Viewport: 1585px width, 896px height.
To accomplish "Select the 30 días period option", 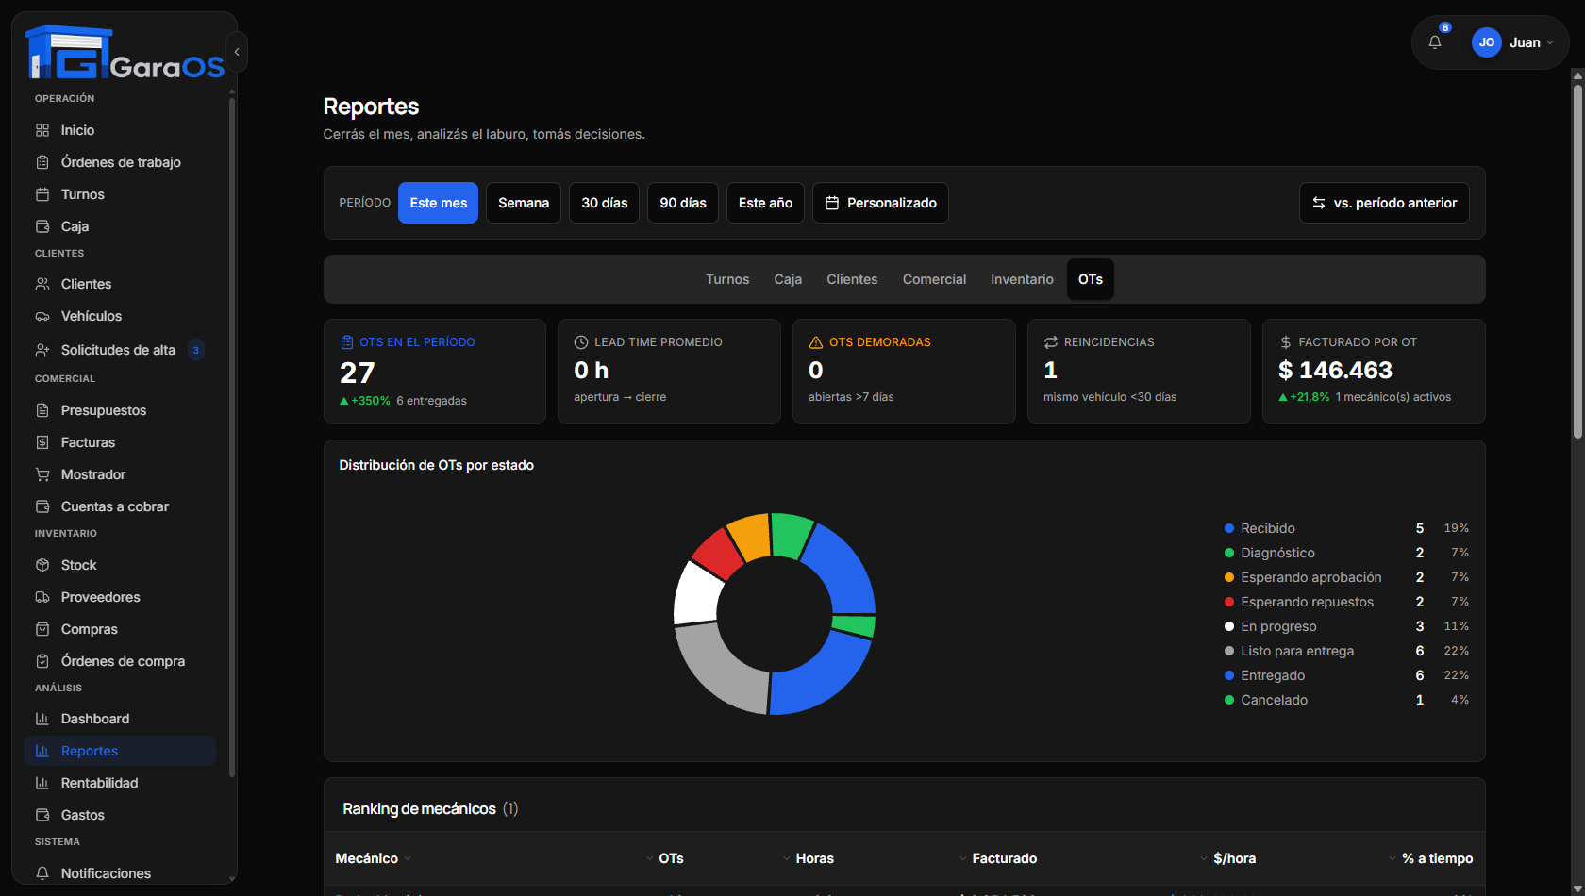I will click(x=605, y=203).
